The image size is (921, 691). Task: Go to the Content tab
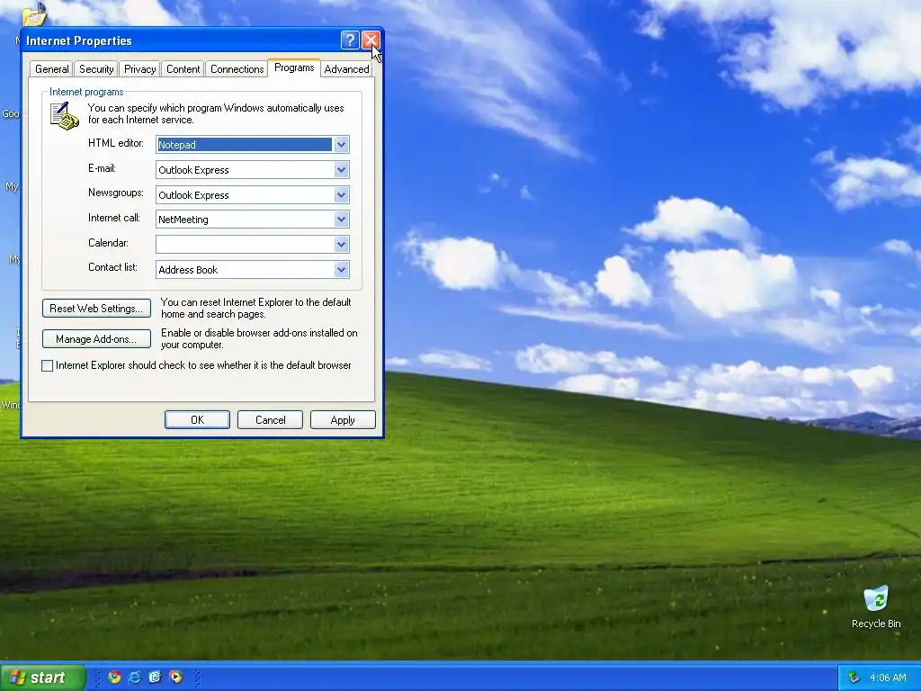(183, 69)
